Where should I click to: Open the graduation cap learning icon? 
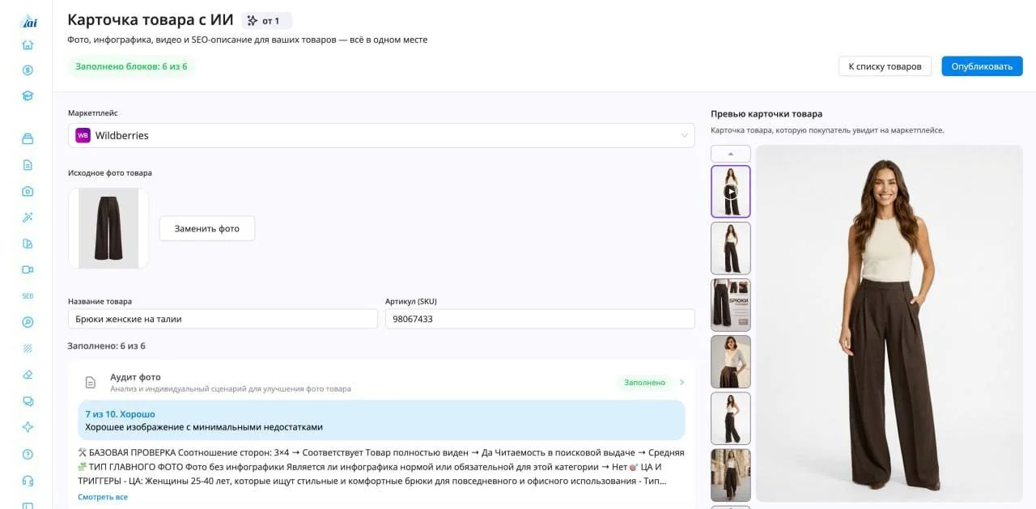[x=28, y=95]
